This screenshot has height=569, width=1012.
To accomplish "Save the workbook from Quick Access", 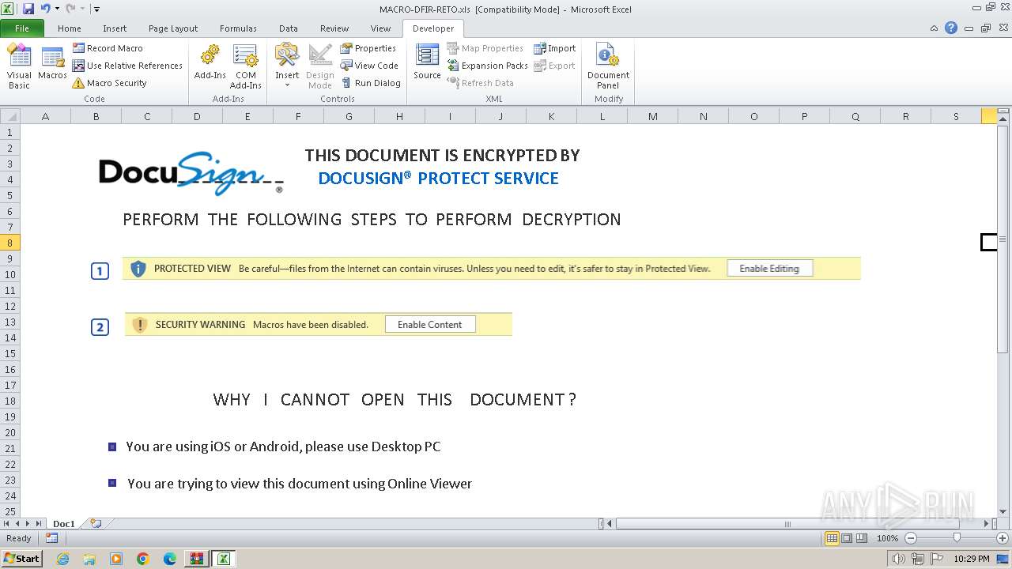I will tap(28, 9).
